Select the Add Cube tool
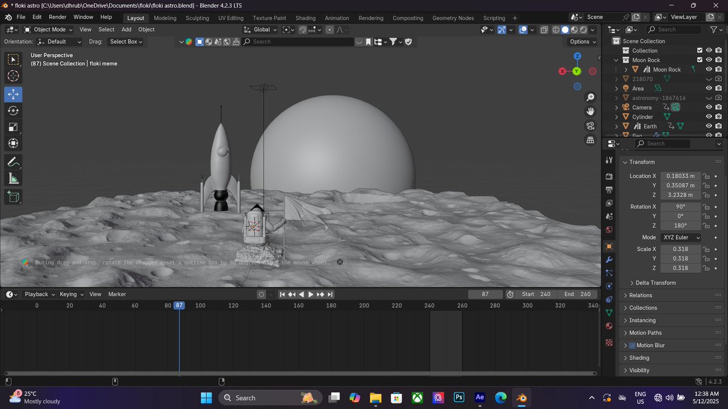728x409 pixels. point(13,197)
